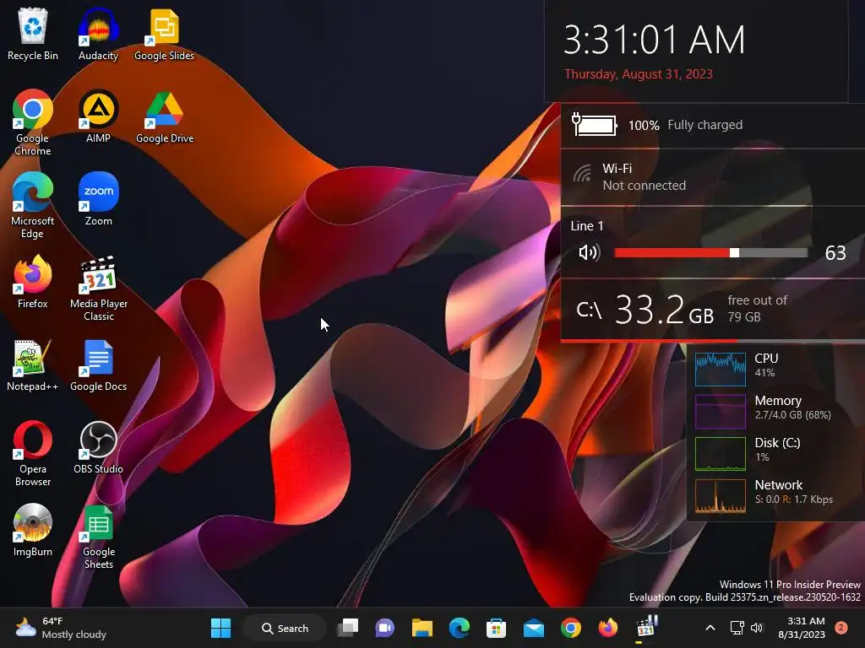Click the taskbar Search box
865x648 pixels.
point(285,628)
